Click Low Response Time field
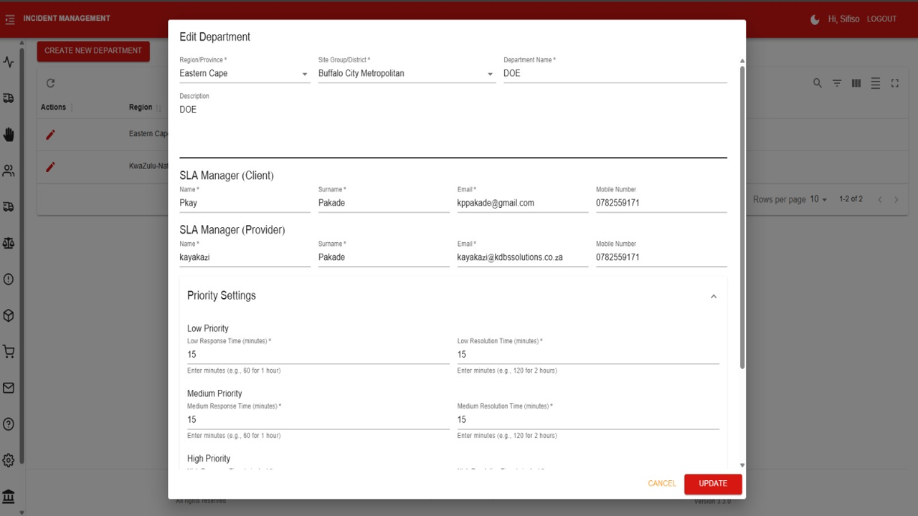 click(318, 355)
